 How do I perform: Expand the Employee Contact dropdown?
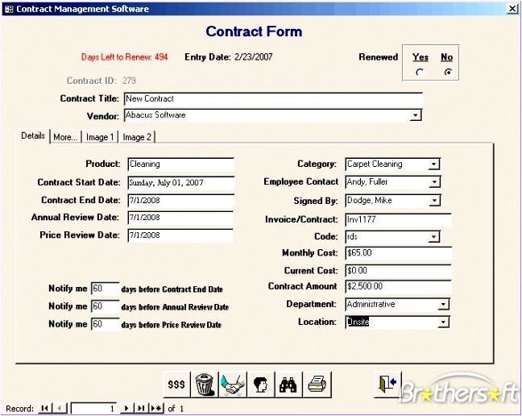pos(434,182)
